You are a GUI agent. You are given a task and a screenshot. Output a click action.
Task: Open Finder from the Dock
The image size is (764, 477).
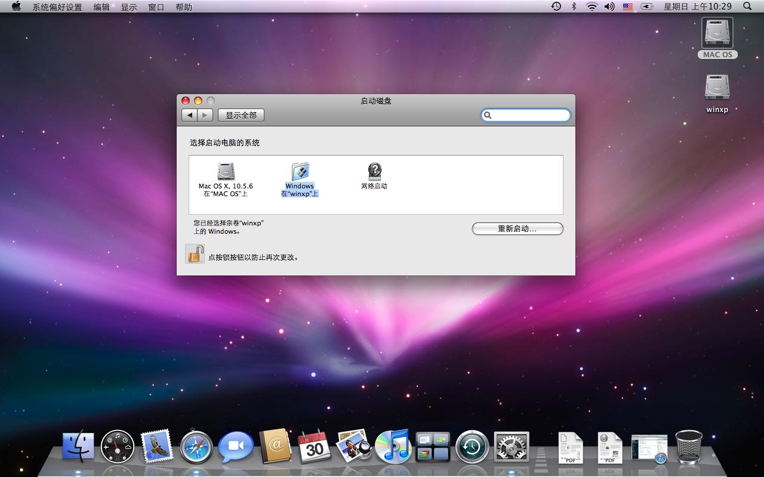[x=78, y=447]
